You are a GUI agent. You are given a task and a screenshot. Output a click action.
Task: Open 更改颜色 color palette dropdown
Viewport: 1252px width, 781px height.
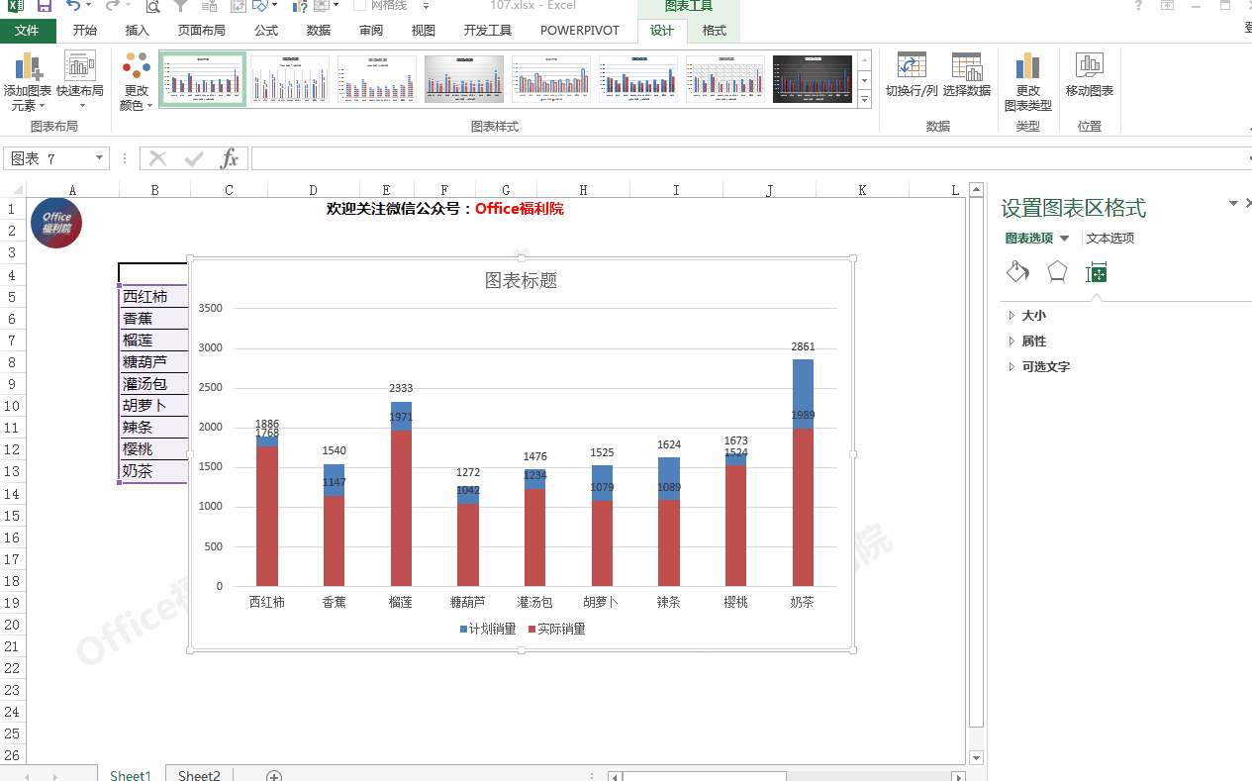click(137, 82)
